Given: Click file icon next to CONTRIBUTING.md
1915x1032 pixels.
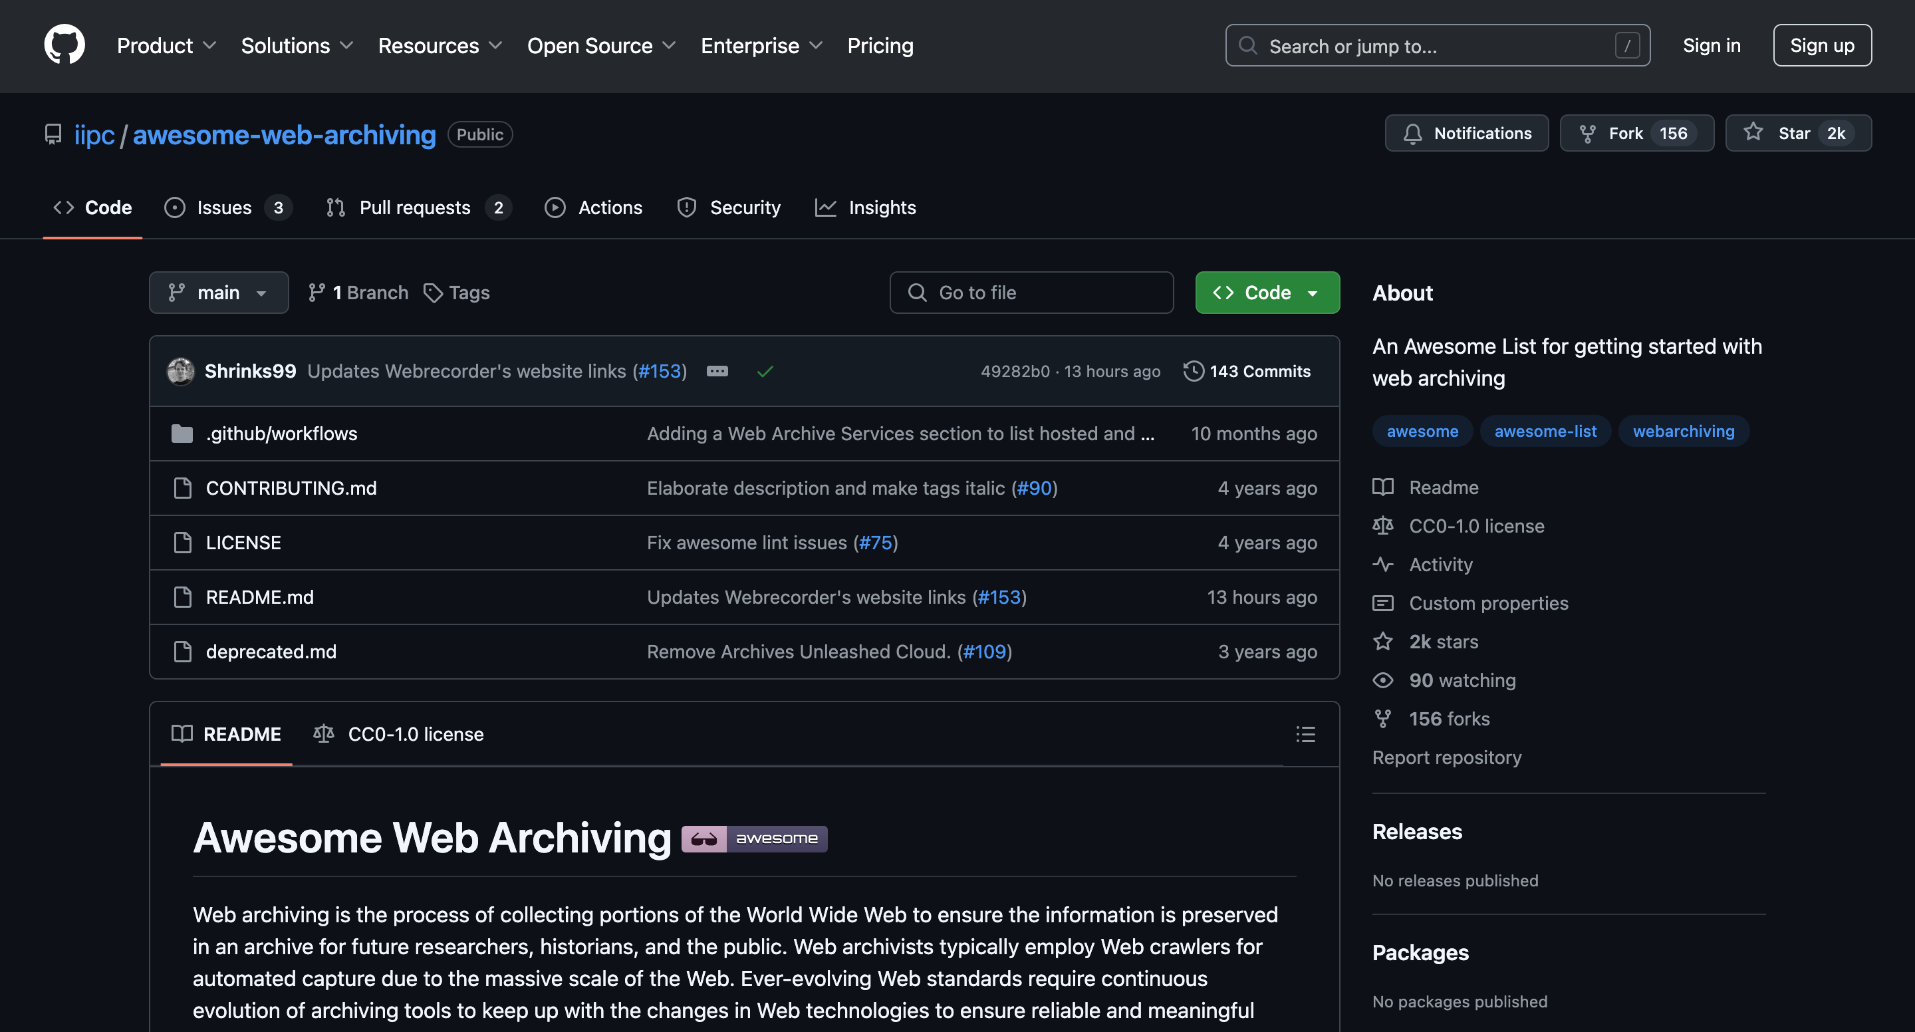Looking at the screenshot, I should (182, 488).
